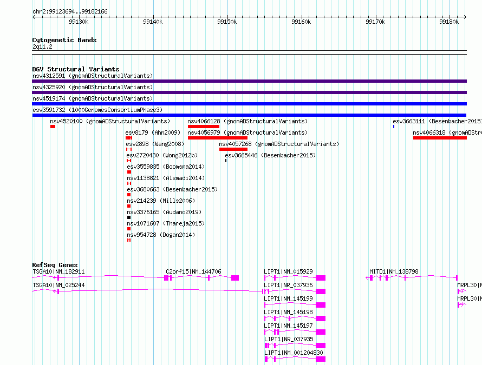Select the esv3591732 1000Genomes blue bar

[x=249, y=115]
